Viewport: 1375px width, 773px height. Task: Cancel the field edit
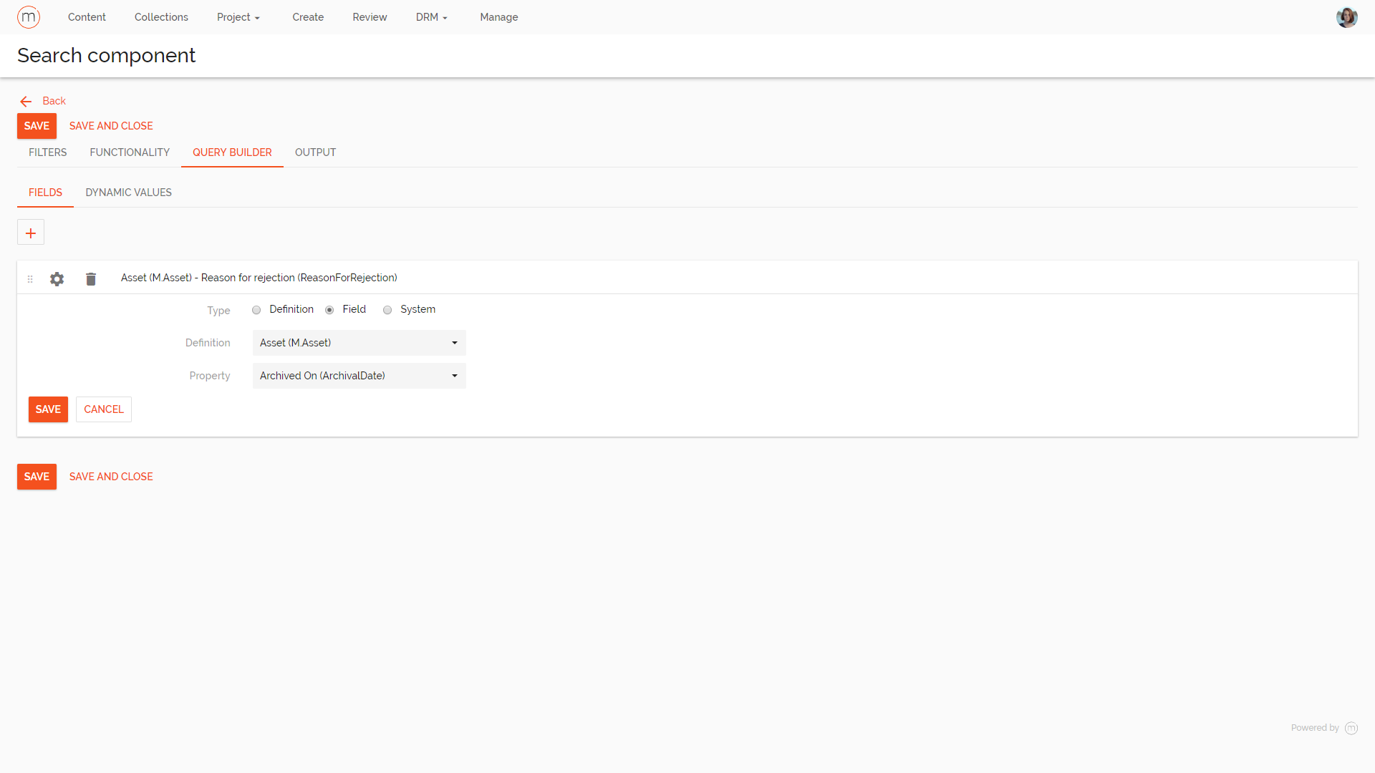103,409
